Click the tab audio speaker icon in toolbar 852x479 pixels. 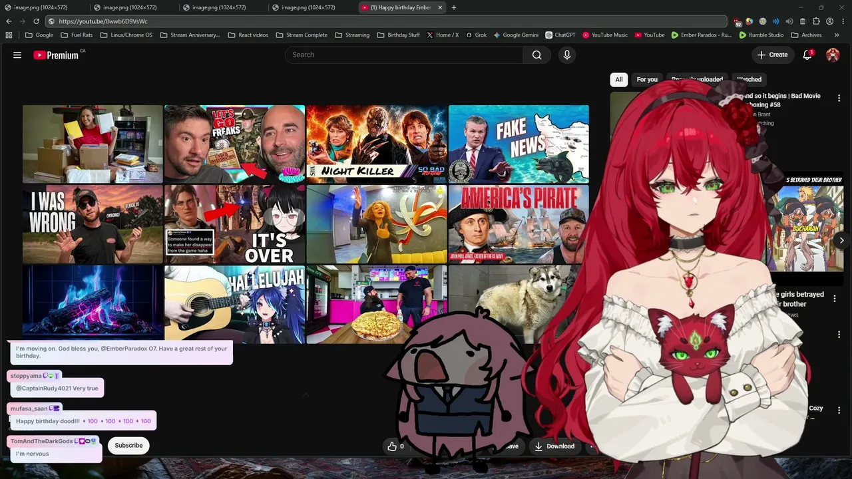click(789, 21)
